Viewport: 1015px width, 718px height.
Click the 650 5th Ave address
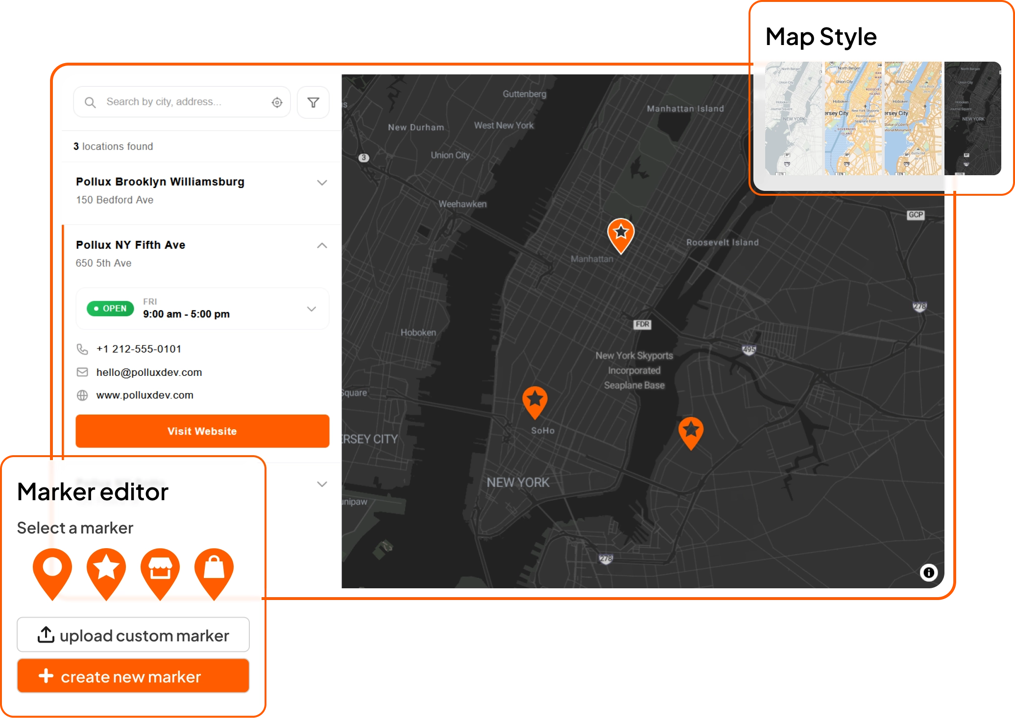click(104, 263)
